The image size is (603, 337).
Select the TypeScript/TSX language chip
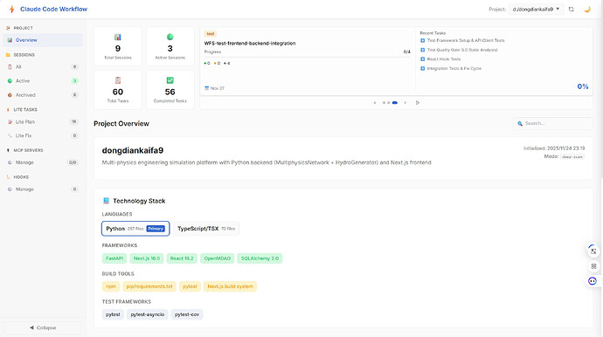tap(206, 229)
